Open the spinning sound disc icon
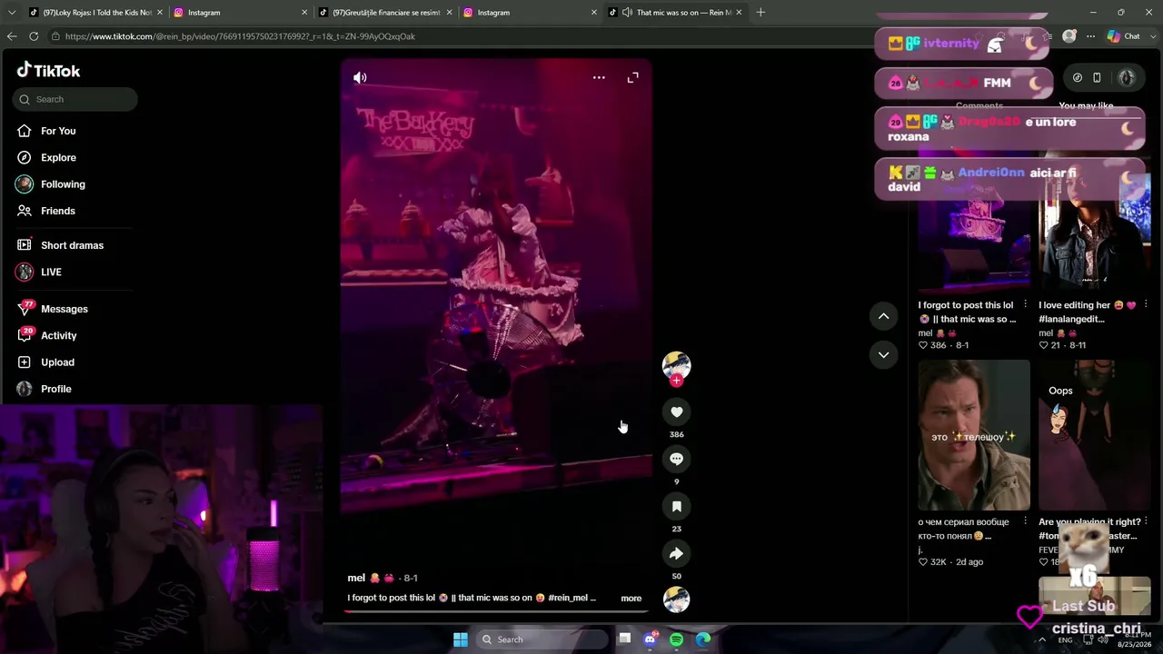This screenshot has width=1163, height=654. point(676,599)
